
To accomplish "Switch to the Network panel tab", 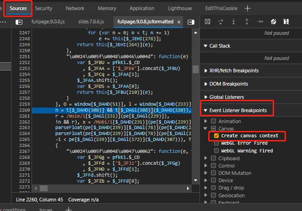I will click(75, 9).
